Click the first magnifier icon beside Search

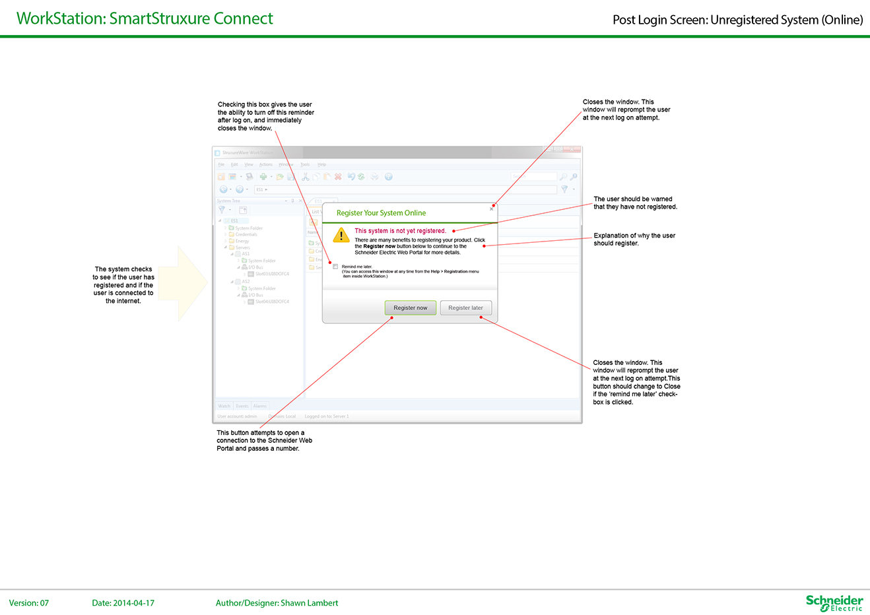click(x=563, y=177)
